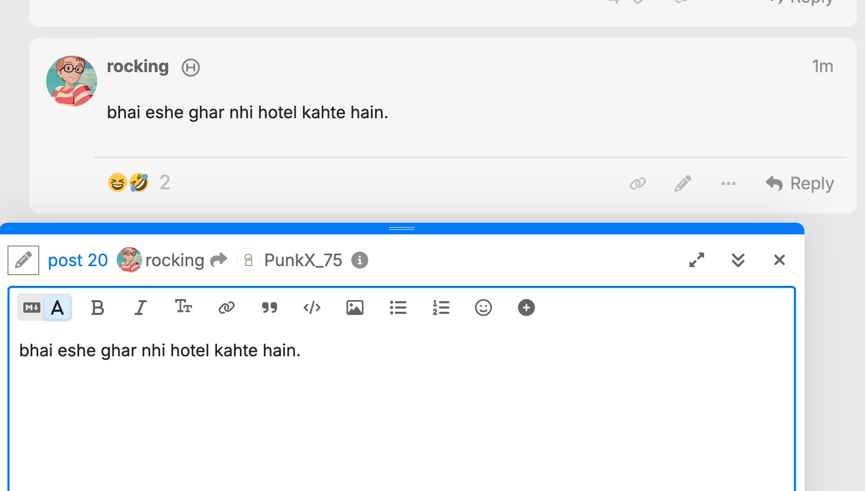865x491 pixels.
Task: Toggle composer fullscreen mode
Action: 697,260
